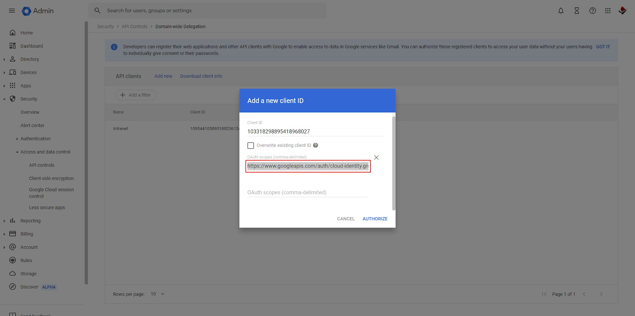Click the Add a filter chip

tap(136, 95)
